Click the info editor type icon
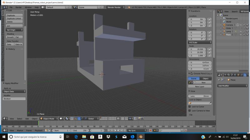250x140 pixels. (x=4, y=7)
